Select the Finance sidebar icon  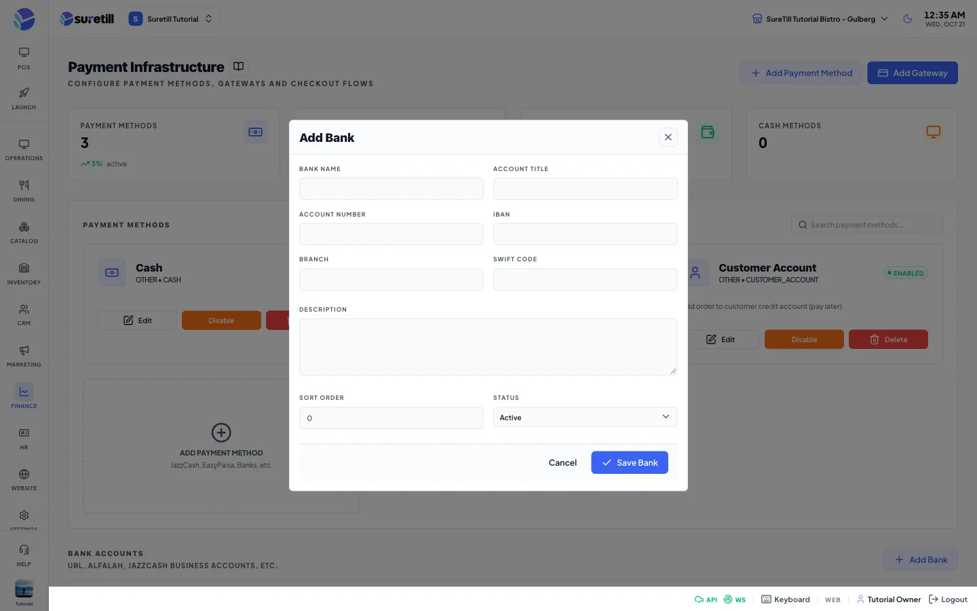click(24, 392)
